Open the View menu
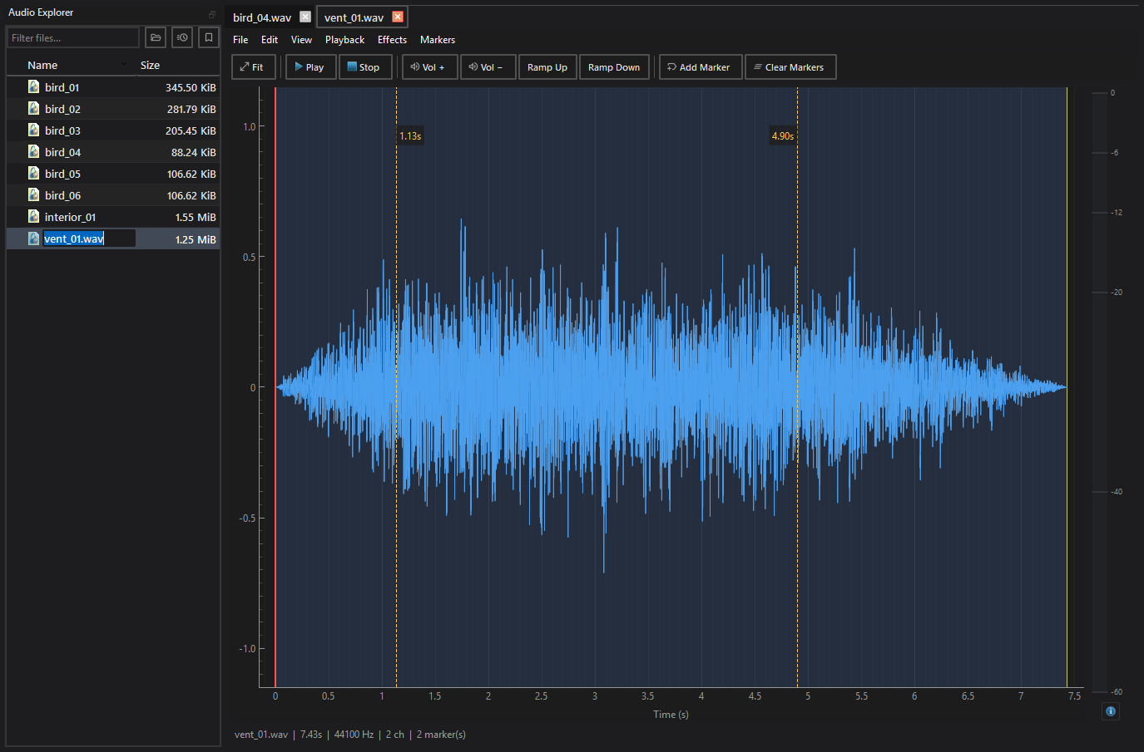This screenshot has height=752, width=1144. 301,40
